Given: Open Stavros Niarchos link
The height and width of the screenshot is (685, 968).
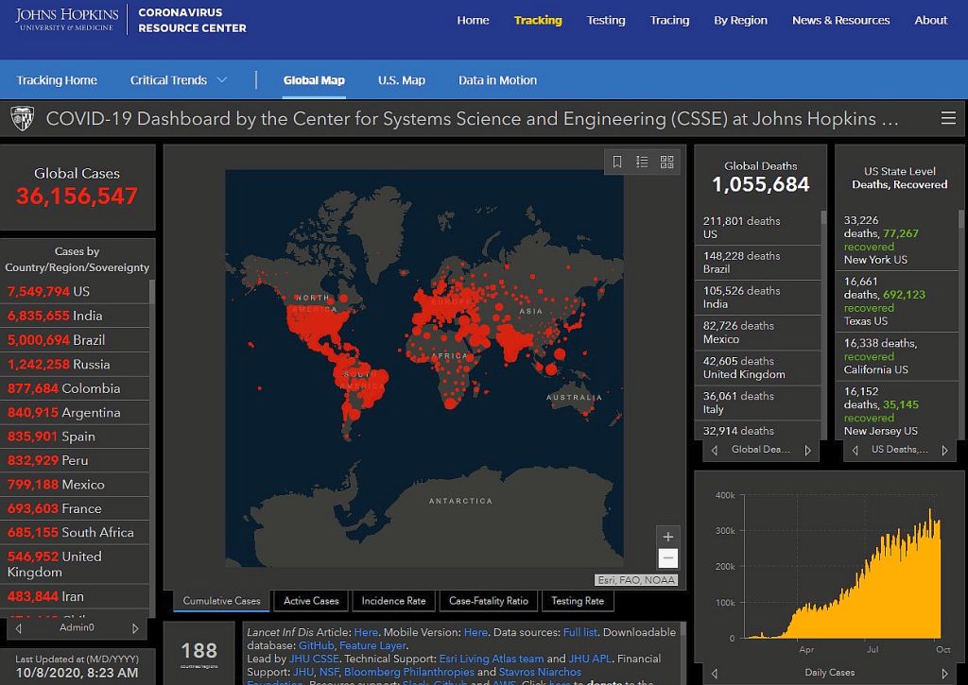Looking at the screenshot, I should click(x=540, y=672).
